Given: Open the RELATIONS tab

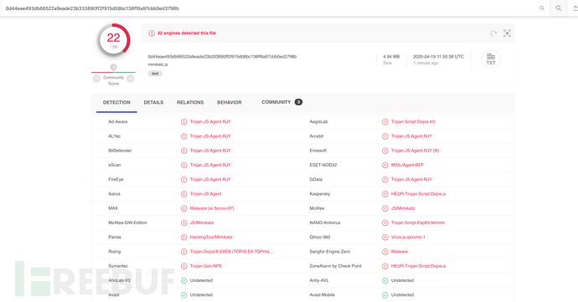Looking at the screenshot, I should point(190,102).
